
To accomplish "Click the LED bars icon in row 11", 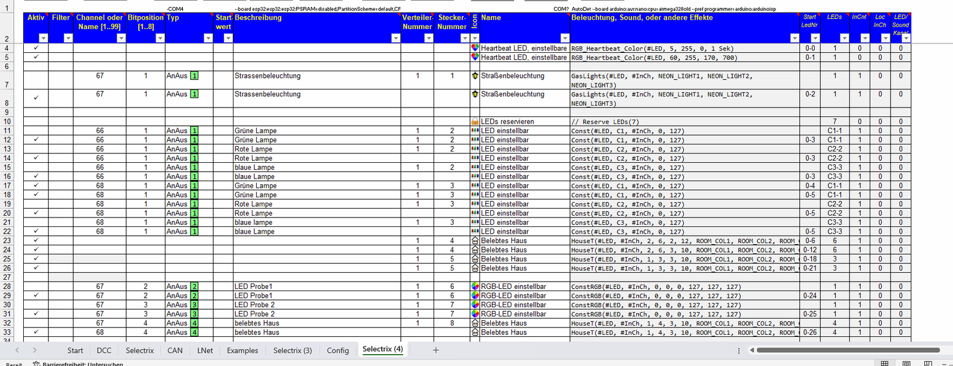I will click(475, 131).
